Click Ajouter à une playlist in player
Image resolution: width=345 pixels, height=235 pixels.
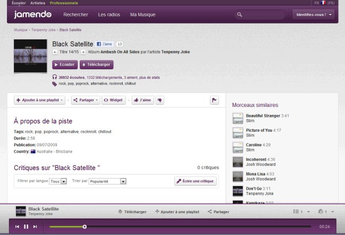pyautogui.click(x=178, y=212)
